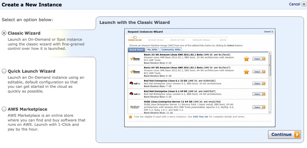Click the orange arrow on the Continue button

[x=297, y=135]
